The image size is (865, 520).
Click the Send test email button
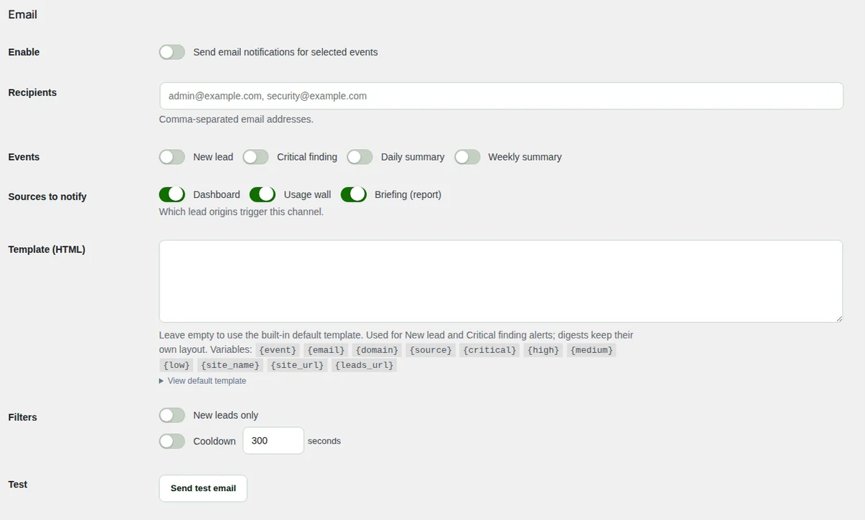203,488
